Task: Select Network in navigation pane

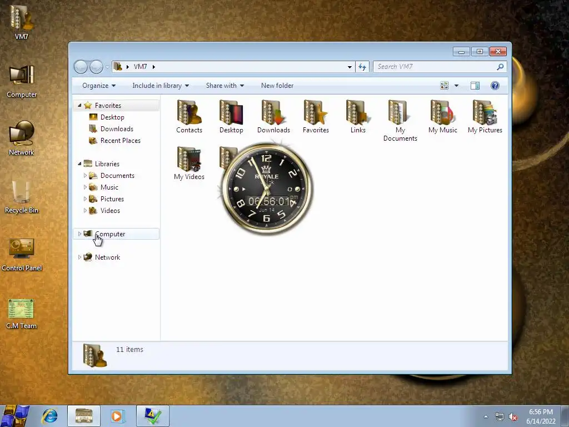Action: coord(102,257)
